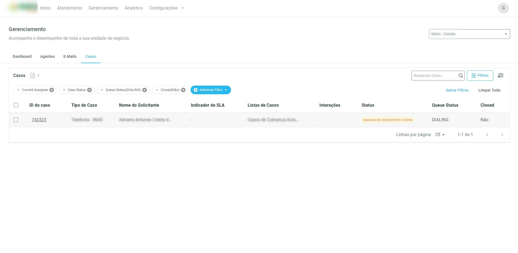Check the box for case 743323
Image resolution: width=518 pixels, height=253 pixels.
pos(16,120)
